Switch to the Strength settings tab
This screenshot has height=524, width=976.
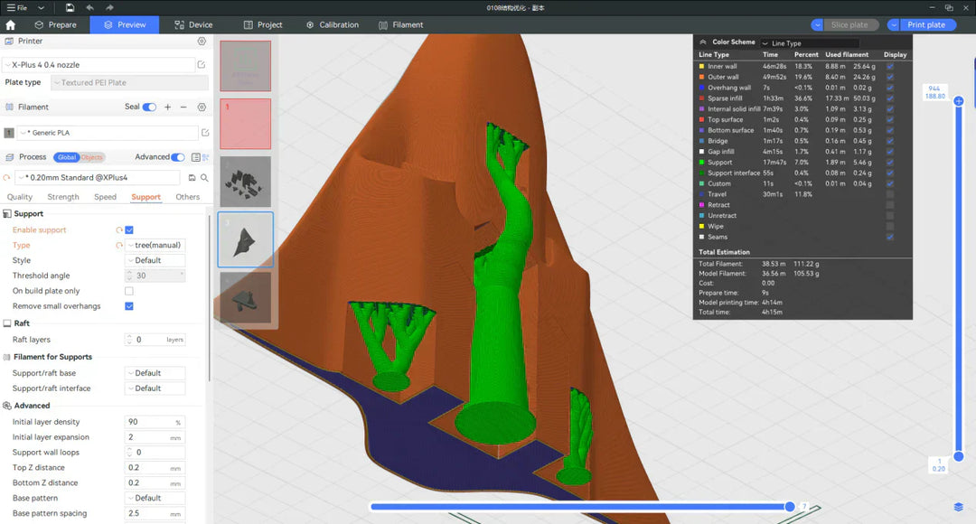click(x=63, y=196)
